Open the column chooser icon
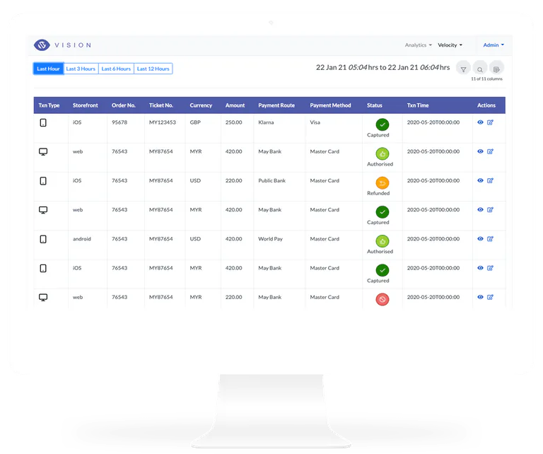 pos(496,69)
